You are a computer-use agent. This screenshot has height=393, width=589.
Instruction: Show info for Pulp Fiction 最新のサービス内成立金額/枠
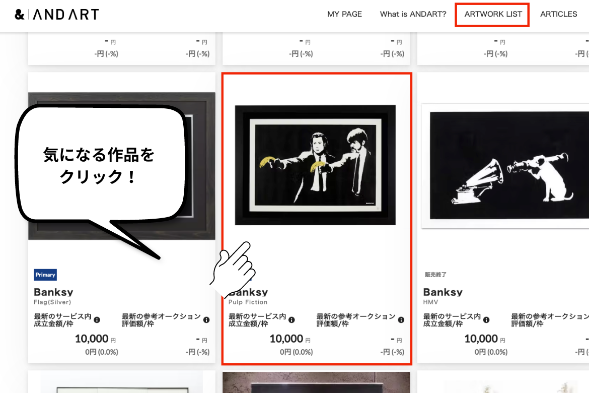point(291,320)
